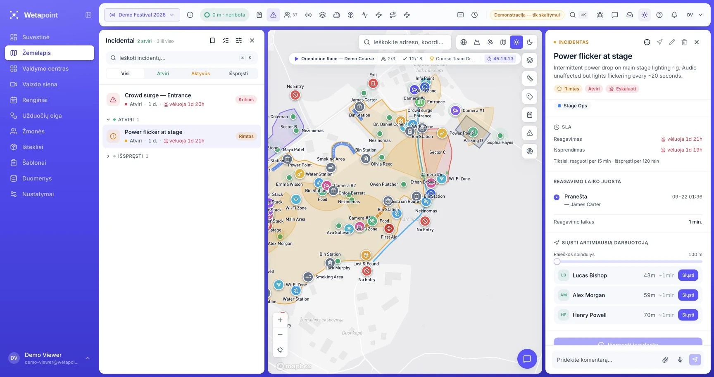Click the Pridėkite komentarą comment field
The image size is (714, 377).
pyautogui.click(x=607, y=360)
